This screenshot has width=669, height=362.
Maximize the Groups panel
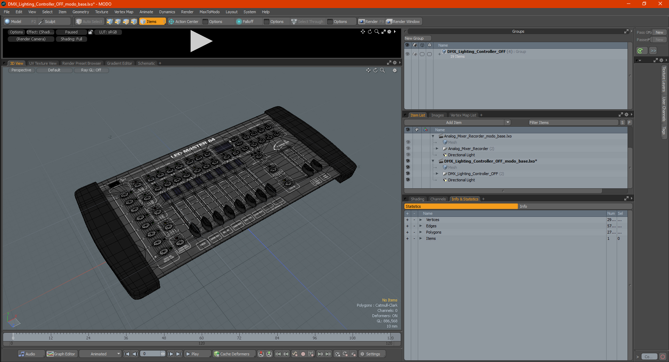click(x=626, y=31)
